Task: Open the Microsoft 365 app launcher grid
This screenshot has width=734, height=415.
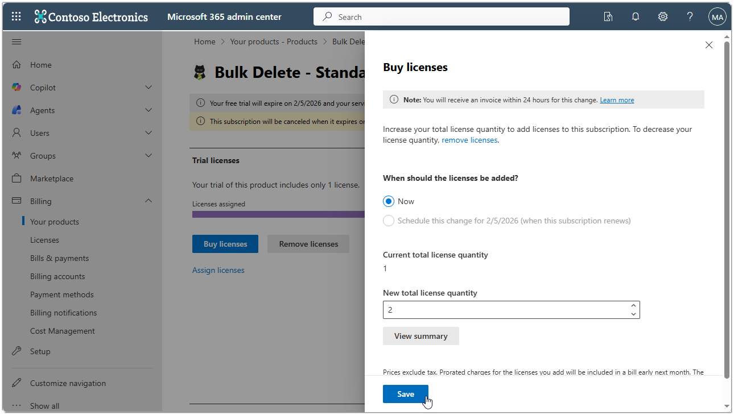Action: [16, 16]
